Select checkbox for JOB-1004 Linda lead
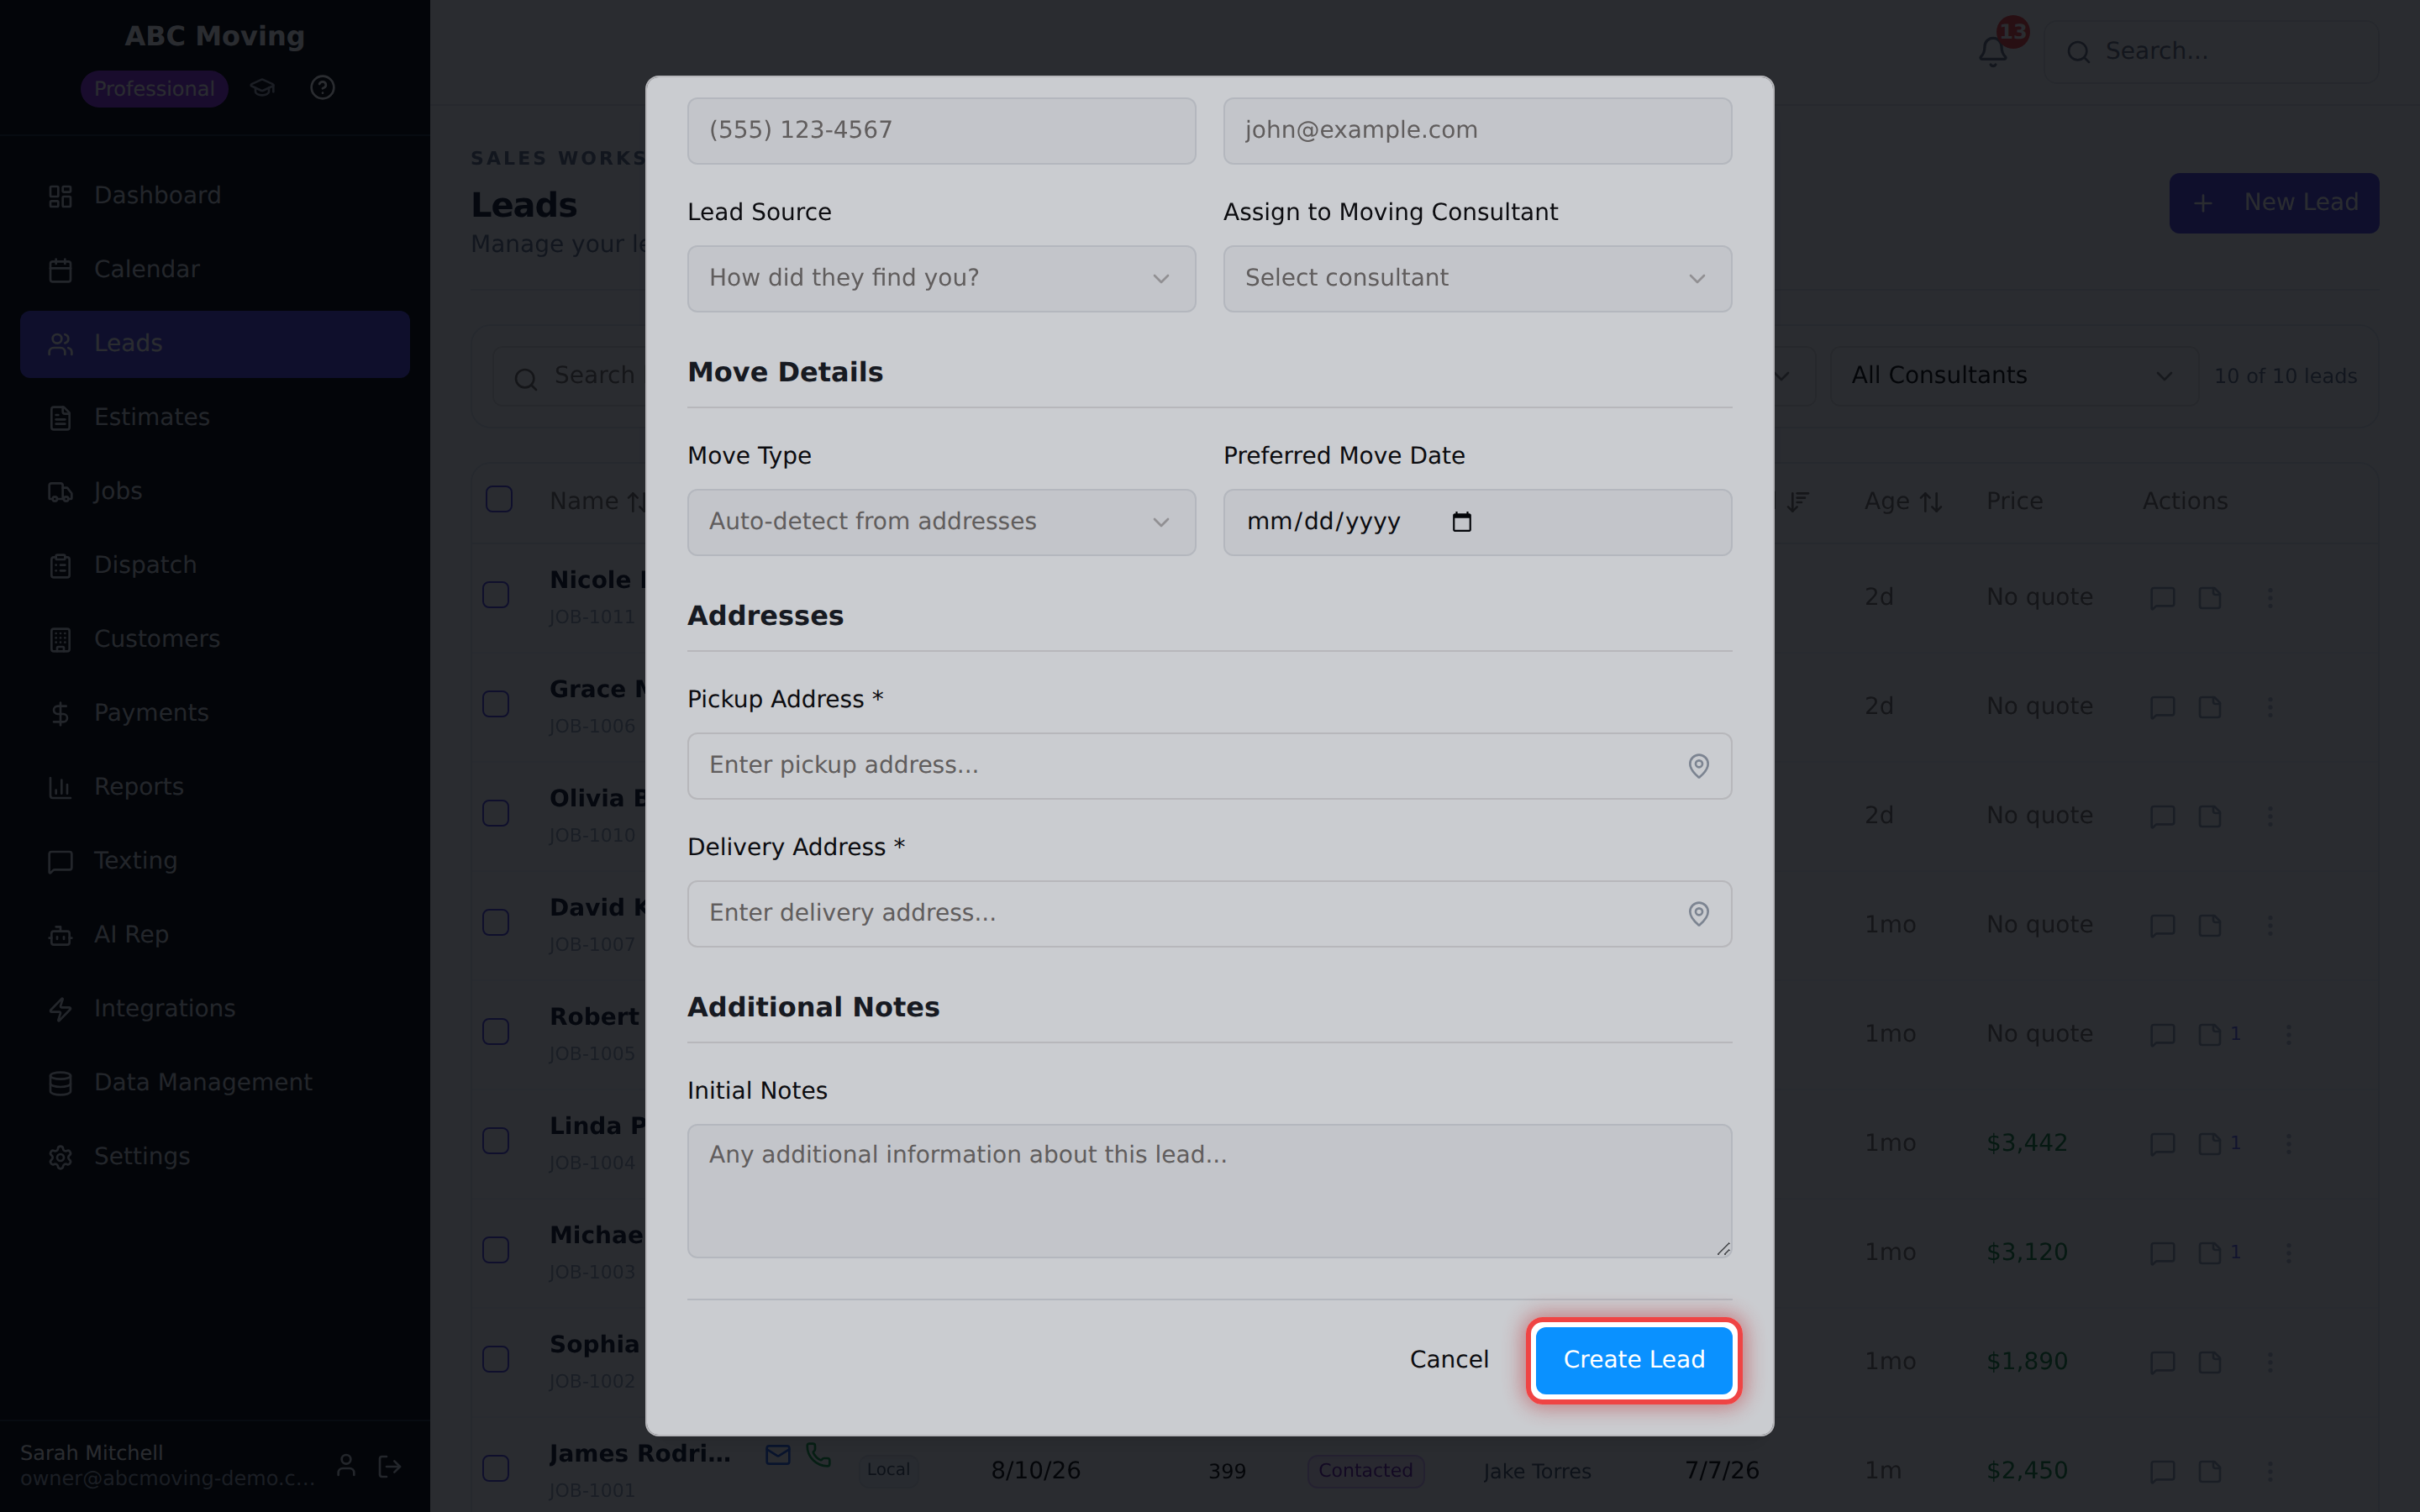The image size is (2420, 1512). [496, 1141]
